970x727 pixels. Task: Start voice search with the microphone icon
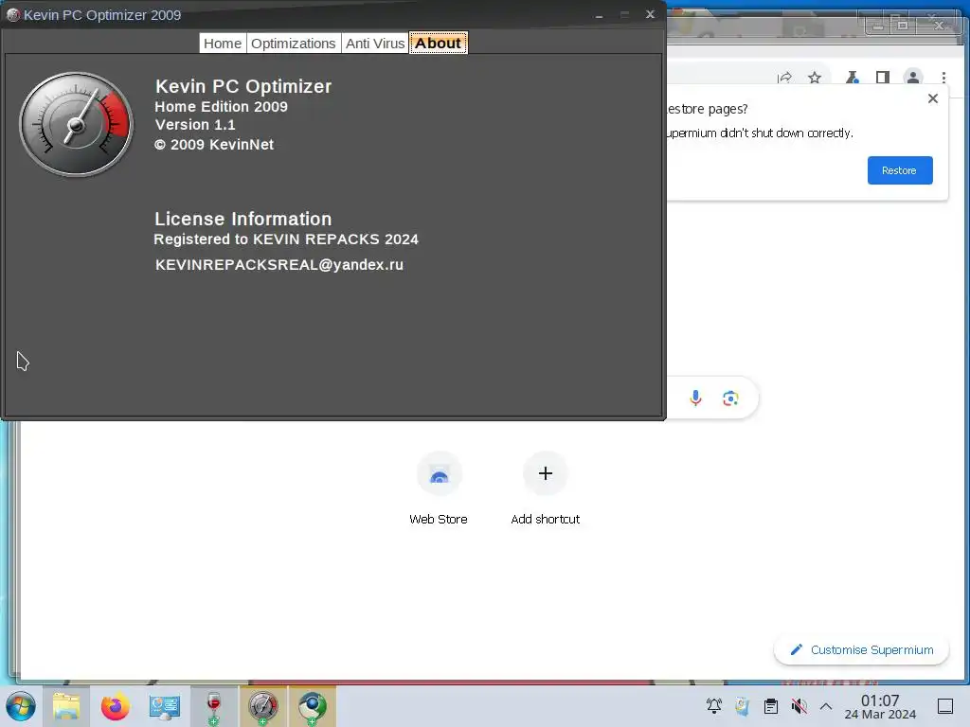click(695, 399)
